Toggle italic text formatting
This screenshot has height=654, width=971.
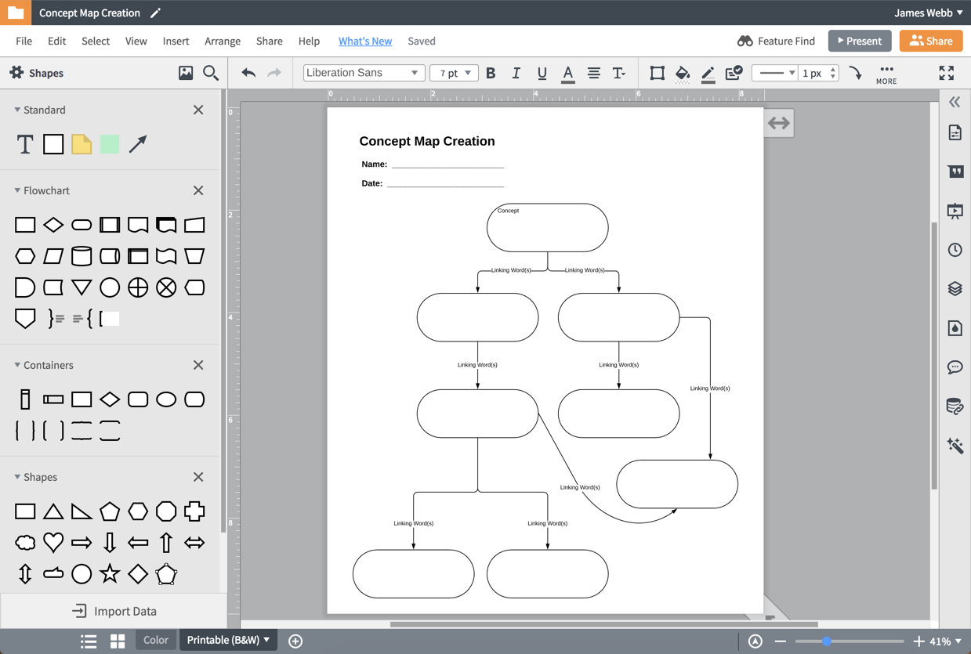[x=516, y=73]
